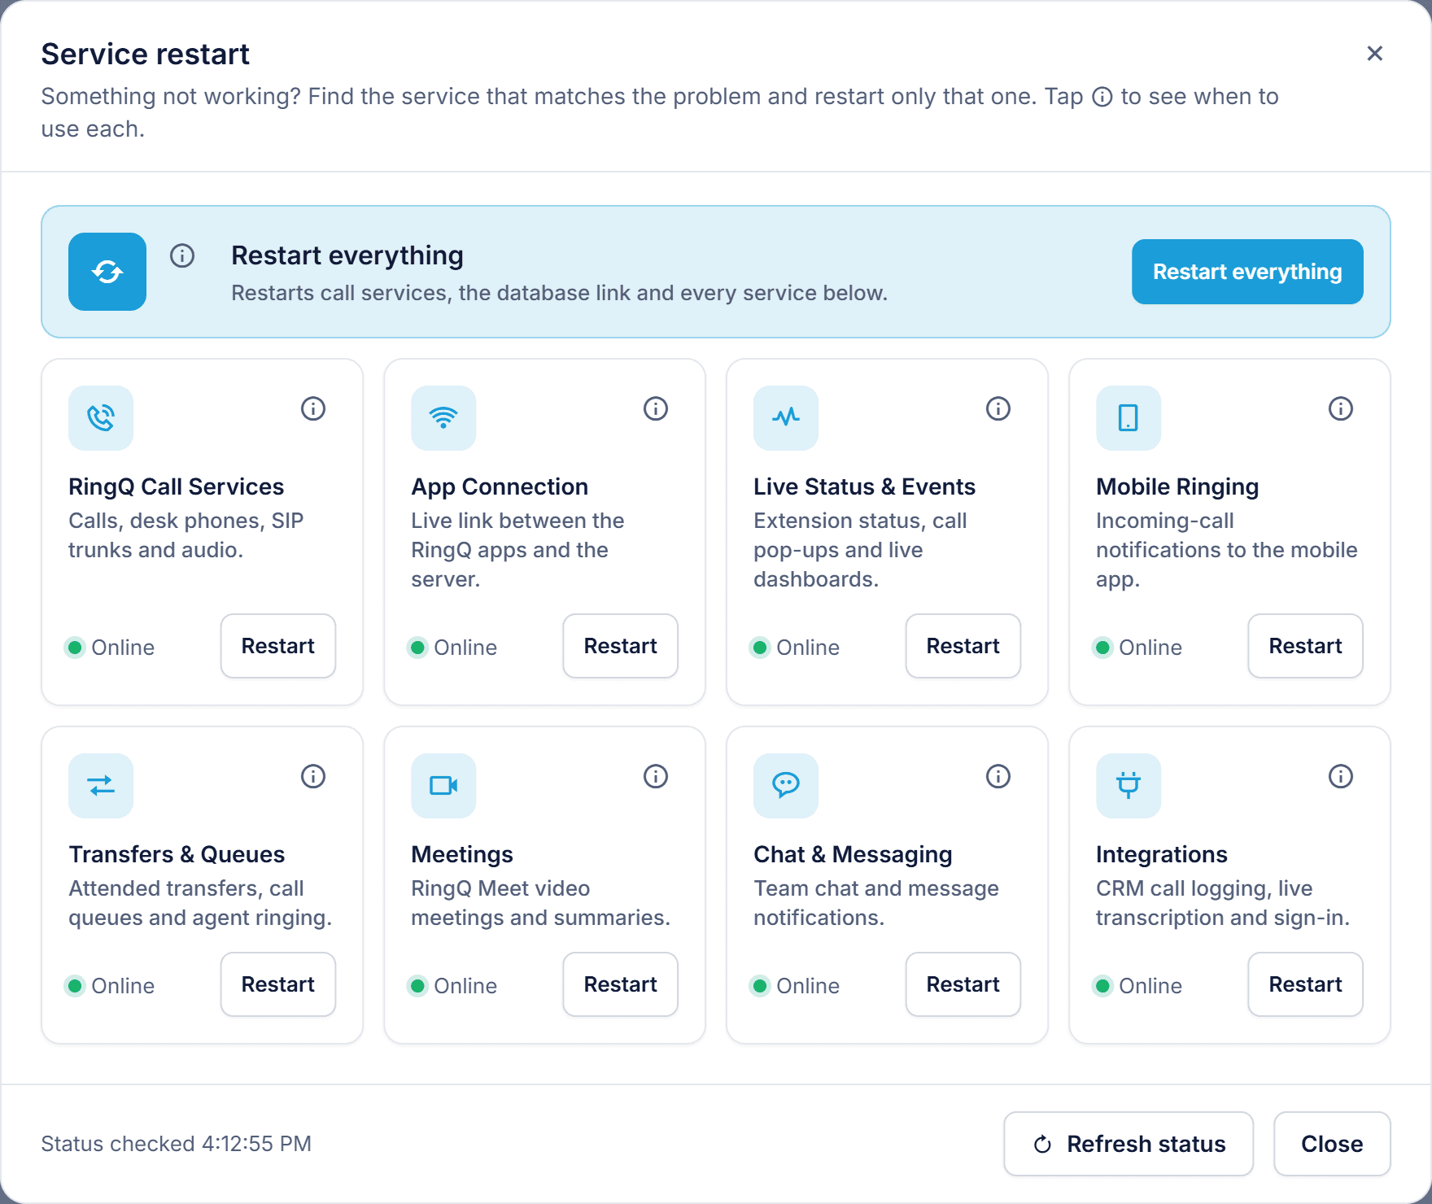Restart RingQ Call Services
1432x1204 pixels.
click(x=278, y=646)
